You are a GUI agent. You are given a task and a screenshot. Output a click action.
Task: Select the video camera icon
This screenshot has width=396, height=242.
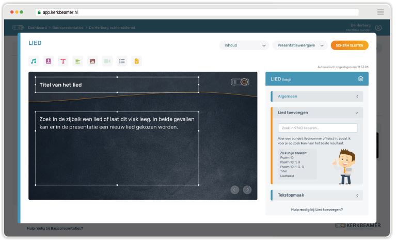point(107,61)
